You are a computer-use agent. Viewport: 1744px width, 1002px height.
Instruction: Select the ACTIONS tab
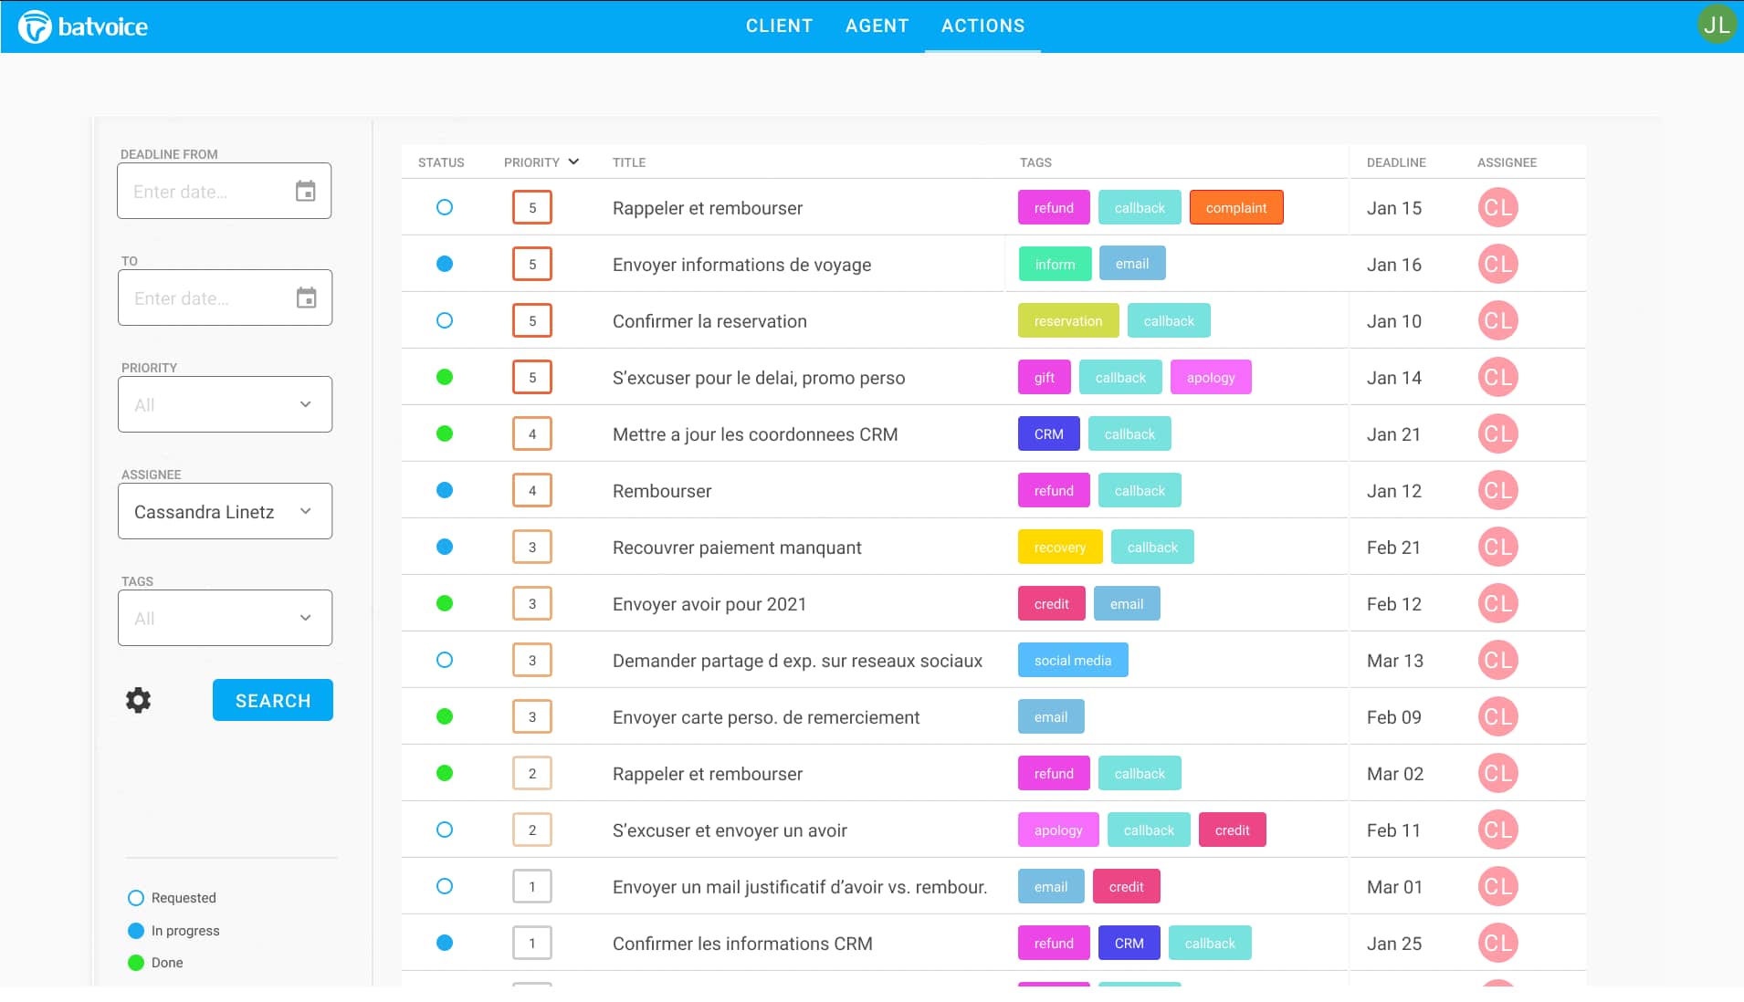(982, 26)
